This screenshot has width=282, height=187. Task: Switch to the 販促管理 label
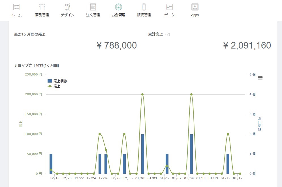(x=144, y=15)
